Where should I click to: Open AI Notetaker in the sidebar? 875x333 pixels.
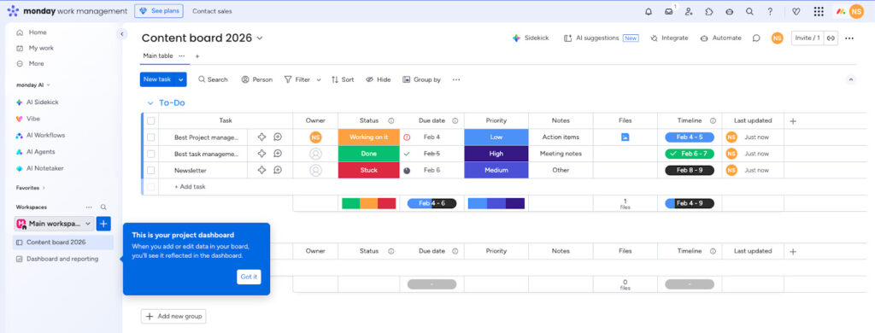[44, 168]
